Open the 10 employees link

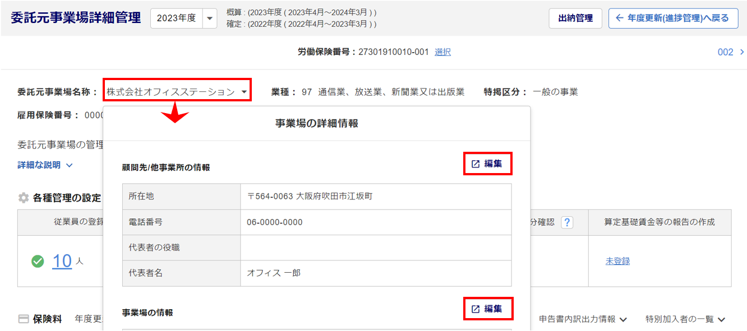(x=62, y=261)
